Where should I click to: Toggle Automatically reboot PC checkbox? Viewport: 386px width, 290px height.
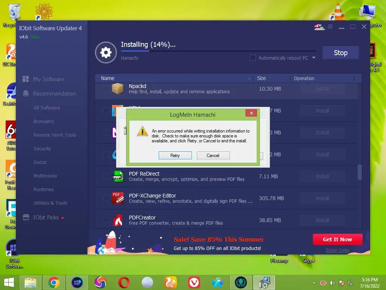point(253,58)
